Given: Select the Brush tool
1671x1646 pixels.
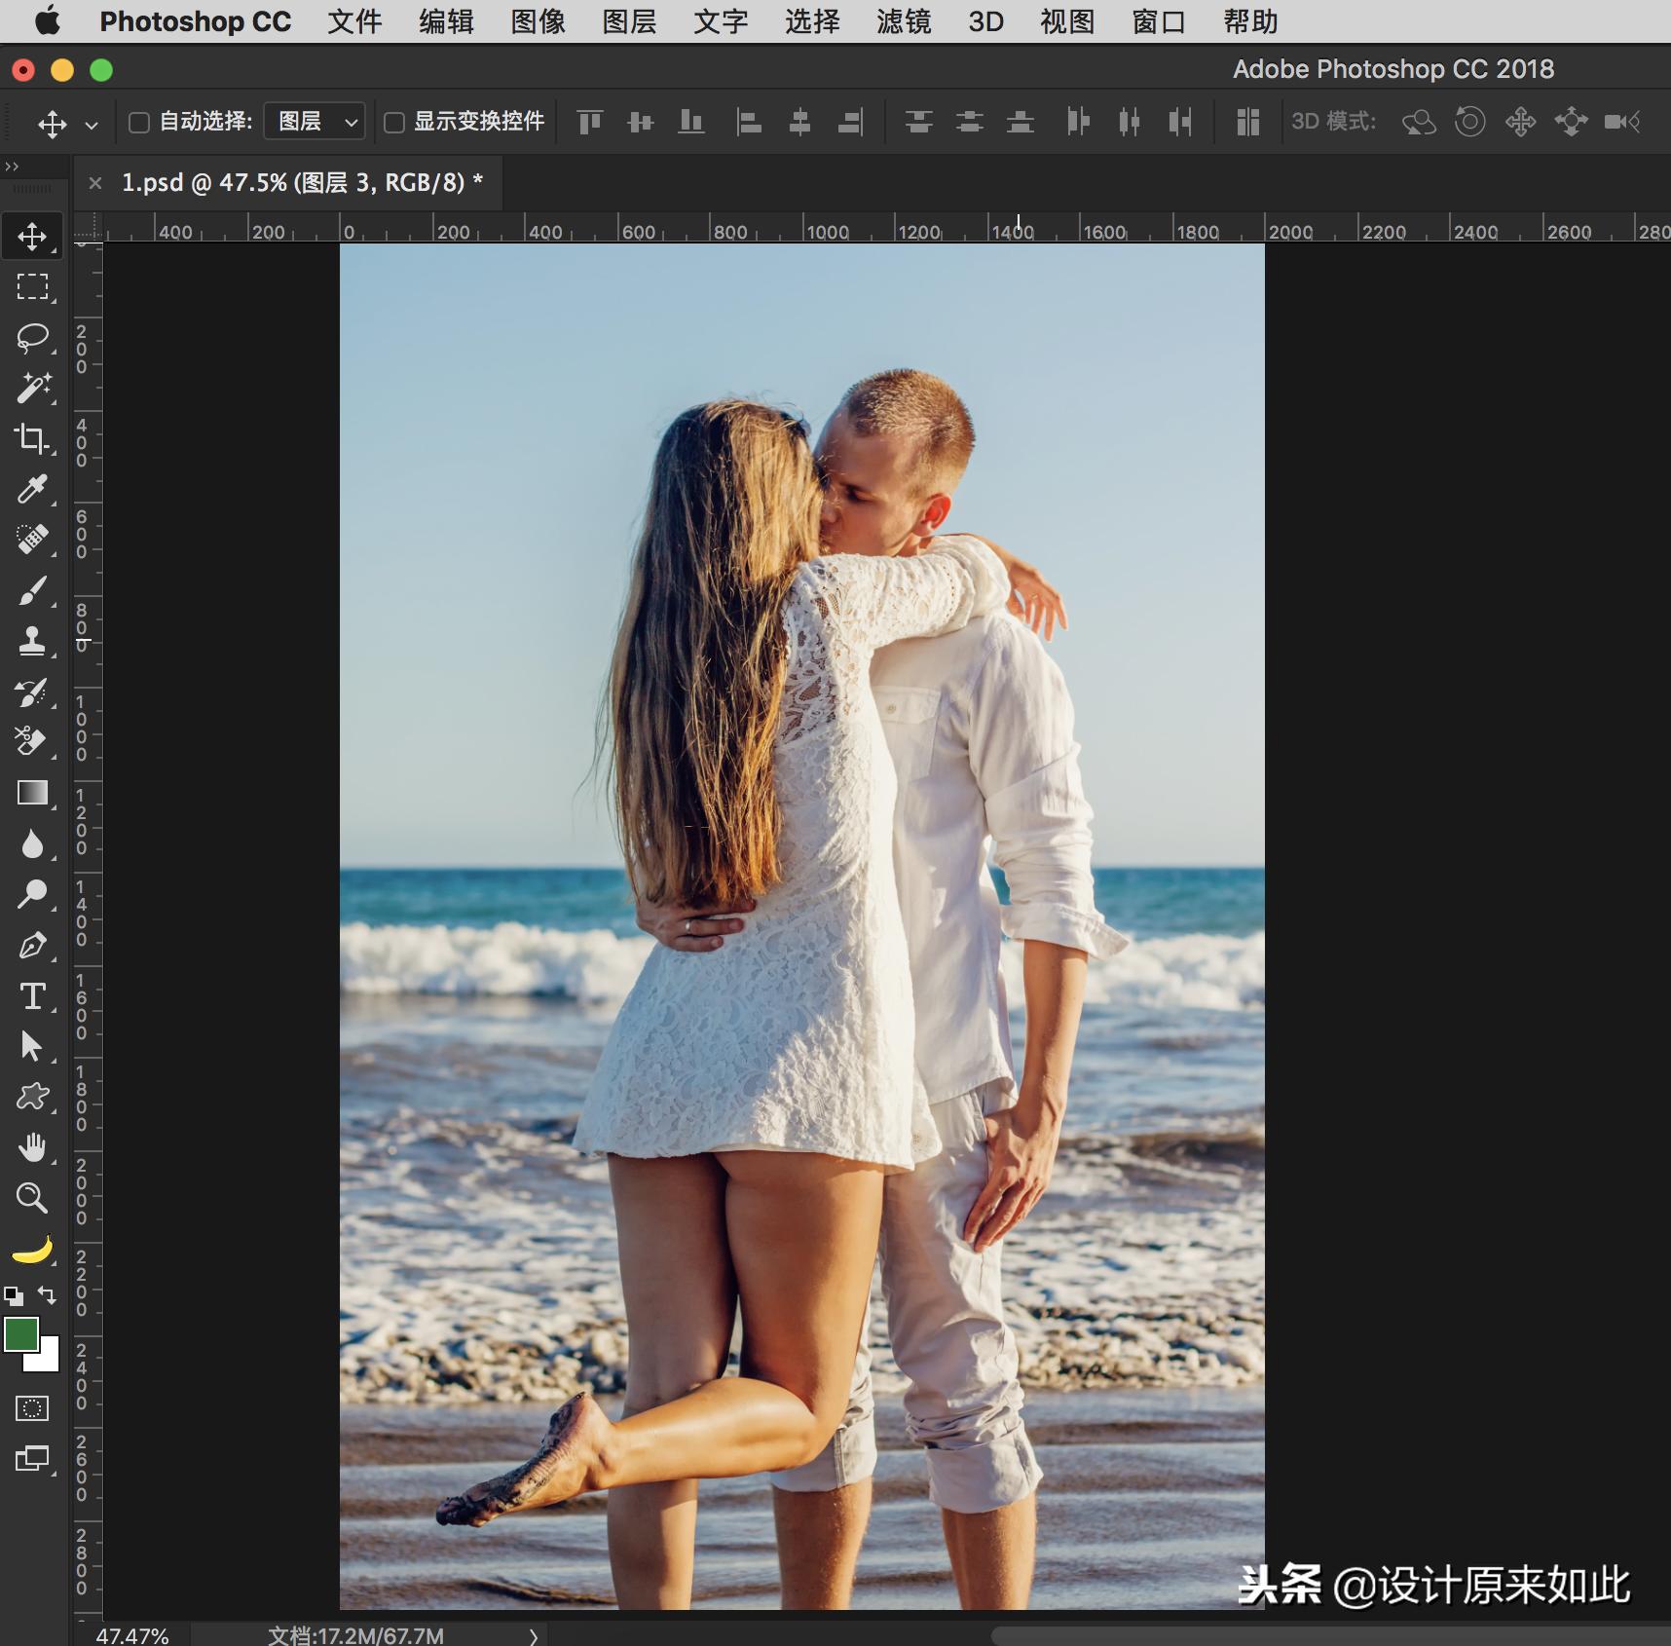Looking at the screenshot, I should 32,590.
